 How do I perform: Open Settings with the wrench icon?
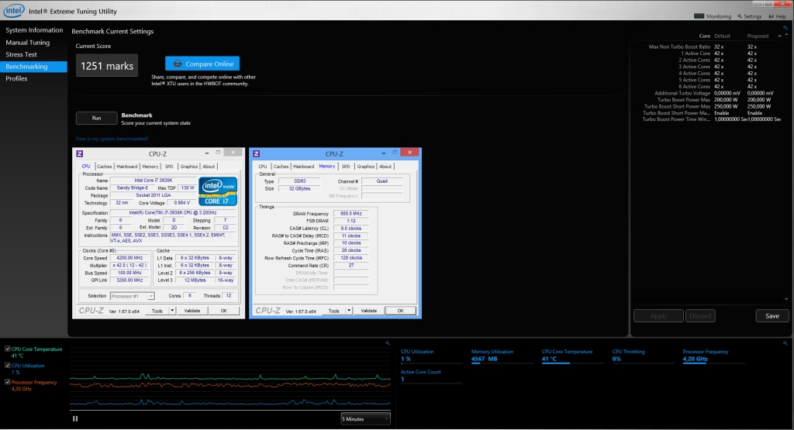coord(750,16)
